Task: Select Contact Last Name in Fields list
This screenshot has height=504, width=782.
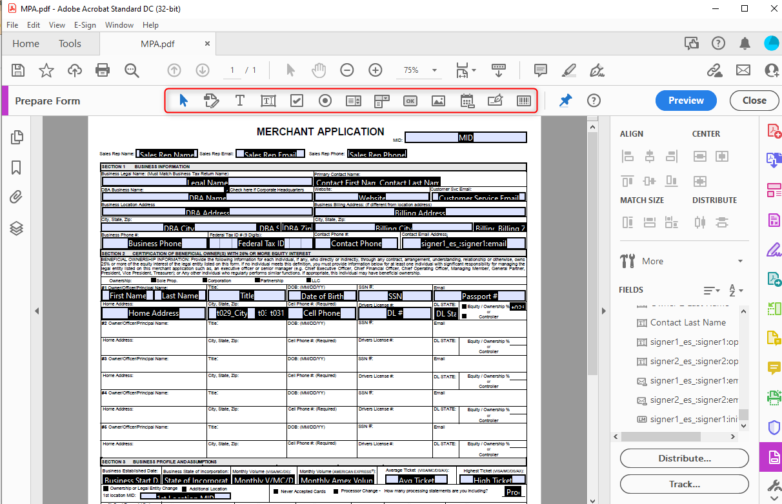Action: click(688, 322)
